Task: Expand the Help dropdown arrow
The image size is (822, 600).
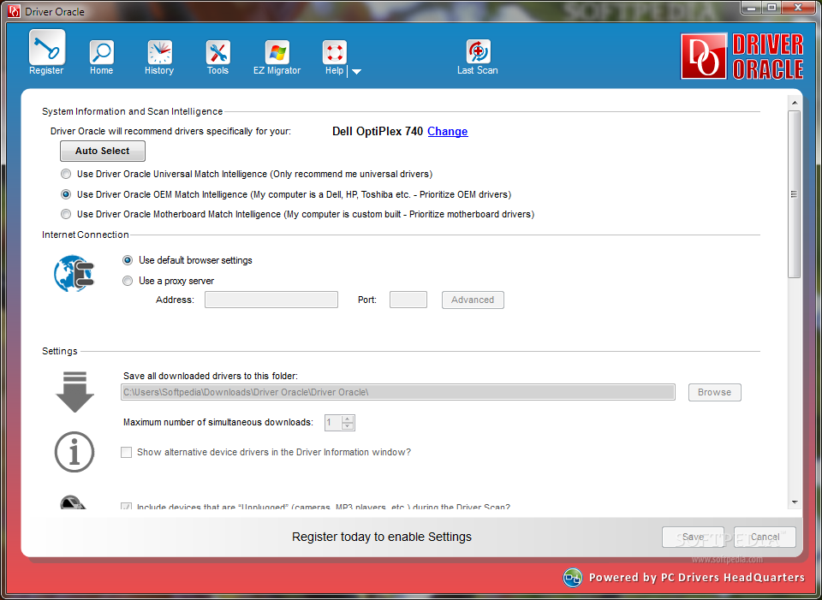Action: pyautogui.click(x=356, y=72)
